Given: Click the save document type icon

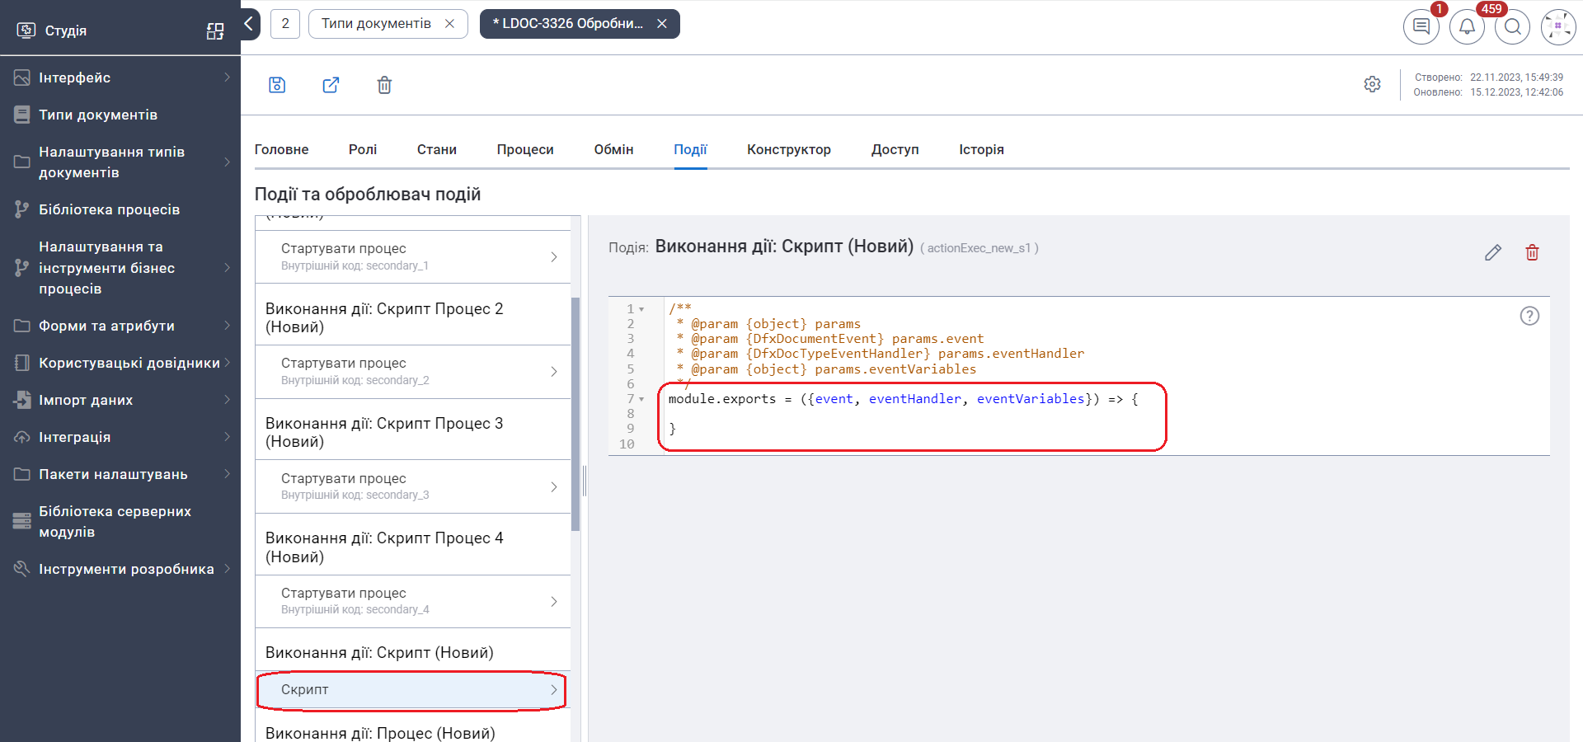Looking at the screenshot, I should coord(277,85).
